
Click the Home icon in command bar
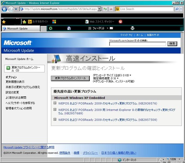click(69, 28)
